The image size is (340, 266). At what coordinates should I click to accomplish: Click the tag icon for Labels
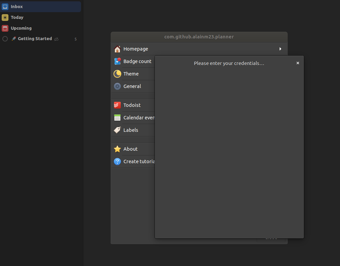[117, 130]
